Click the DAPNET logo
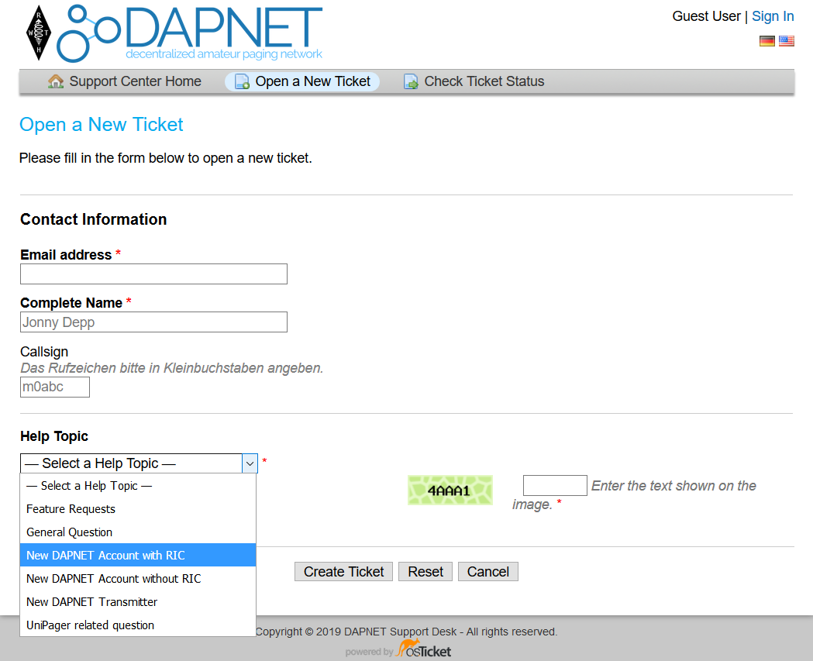 (190, 33)
